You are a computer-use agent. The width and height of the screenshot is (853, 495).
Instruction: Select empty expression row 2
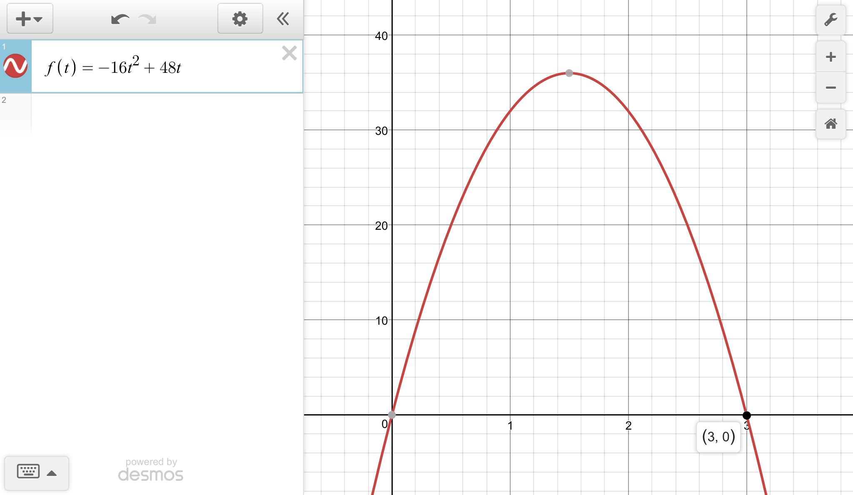click(167, 112)
